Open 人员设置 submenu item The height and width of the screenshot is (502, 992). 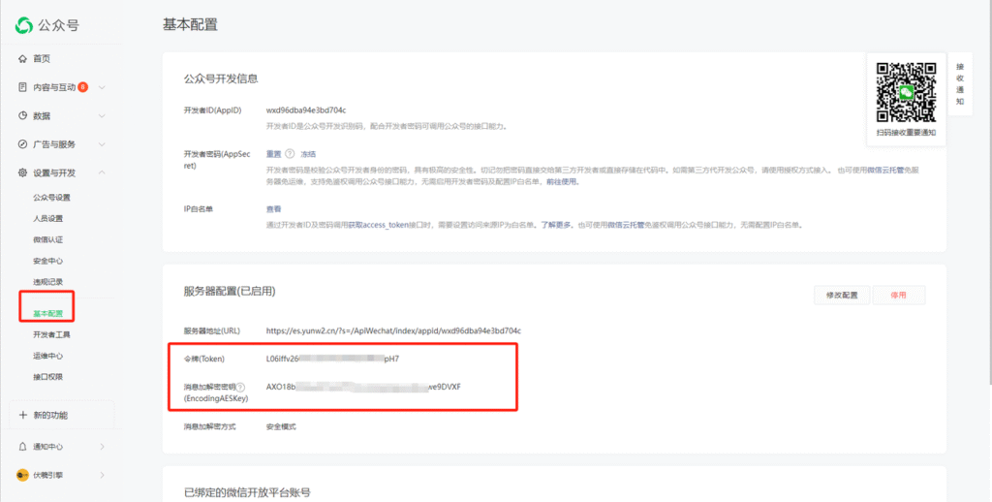point(48,218)
